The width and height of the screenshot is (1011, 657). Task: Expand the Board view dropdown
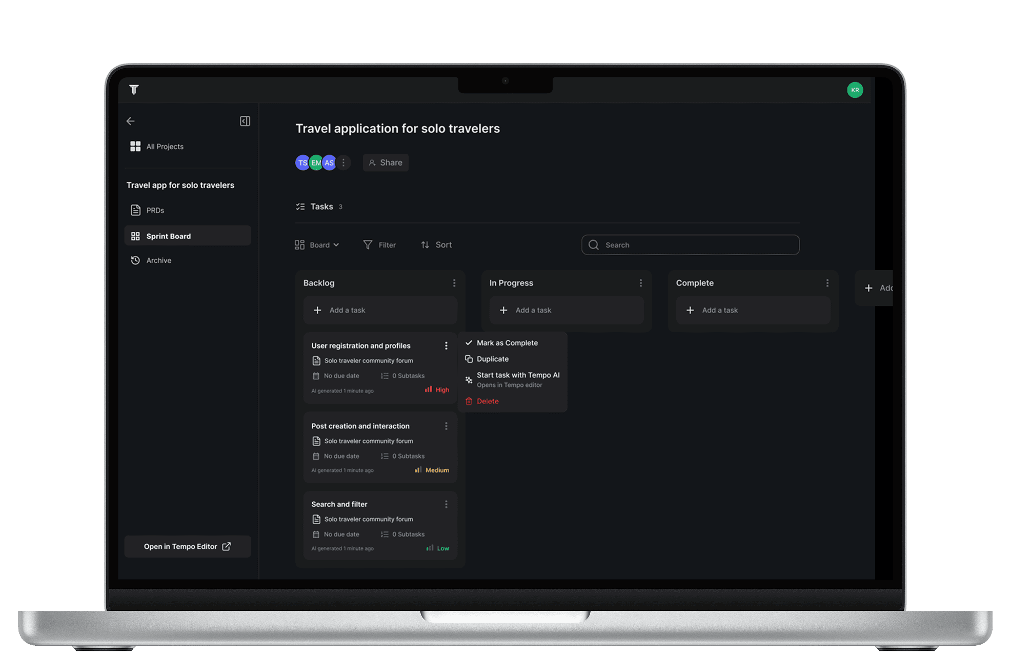[317, 245]
